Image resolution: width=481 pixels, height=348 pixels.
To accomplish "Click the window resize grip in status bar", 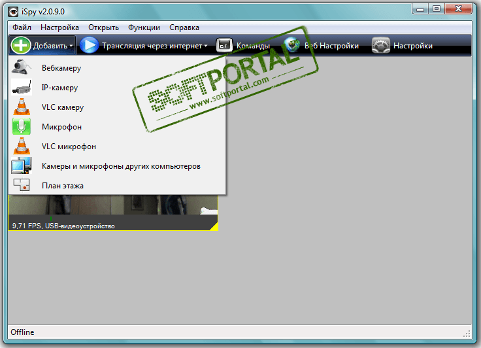I will click(x=467, y=334).
